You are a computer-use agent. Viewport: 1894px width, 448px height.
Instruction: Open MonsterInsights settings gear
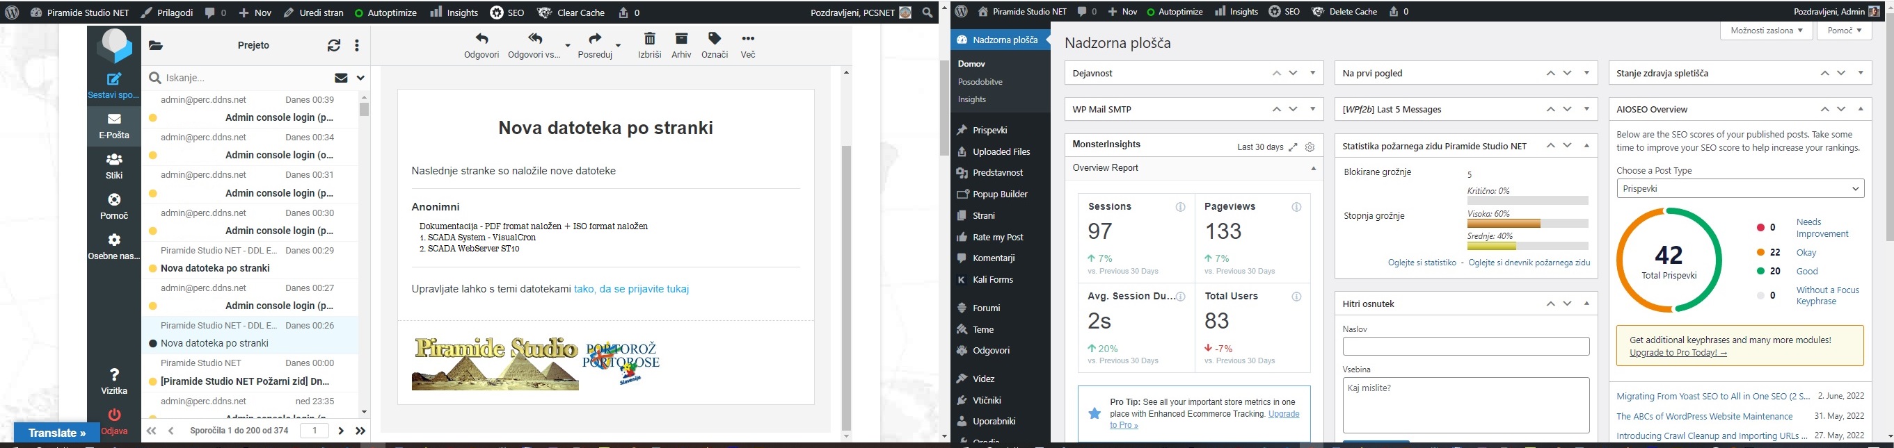[x=1310, y=147]
